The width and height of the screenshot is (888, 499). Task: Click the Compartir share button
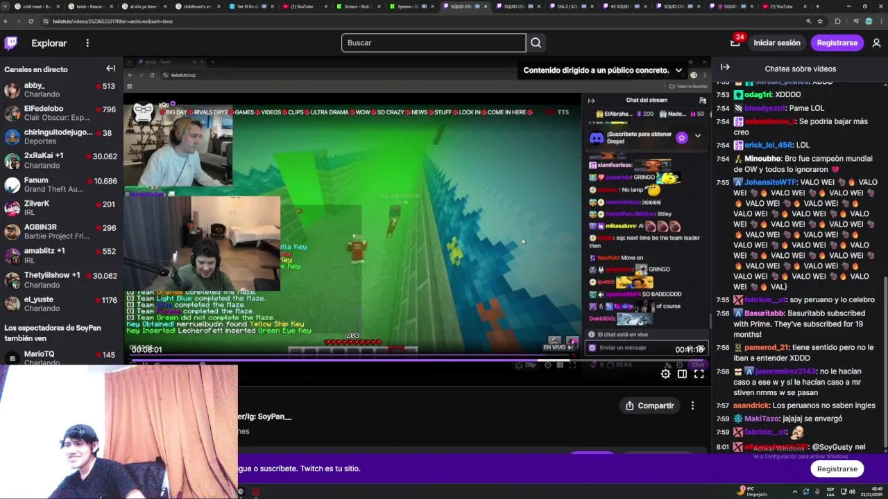(x=649, y=405)
